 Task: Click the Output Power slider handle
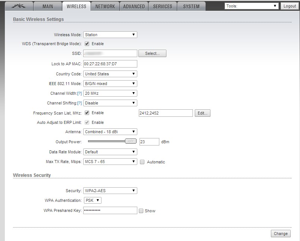(x=131, y=141)
